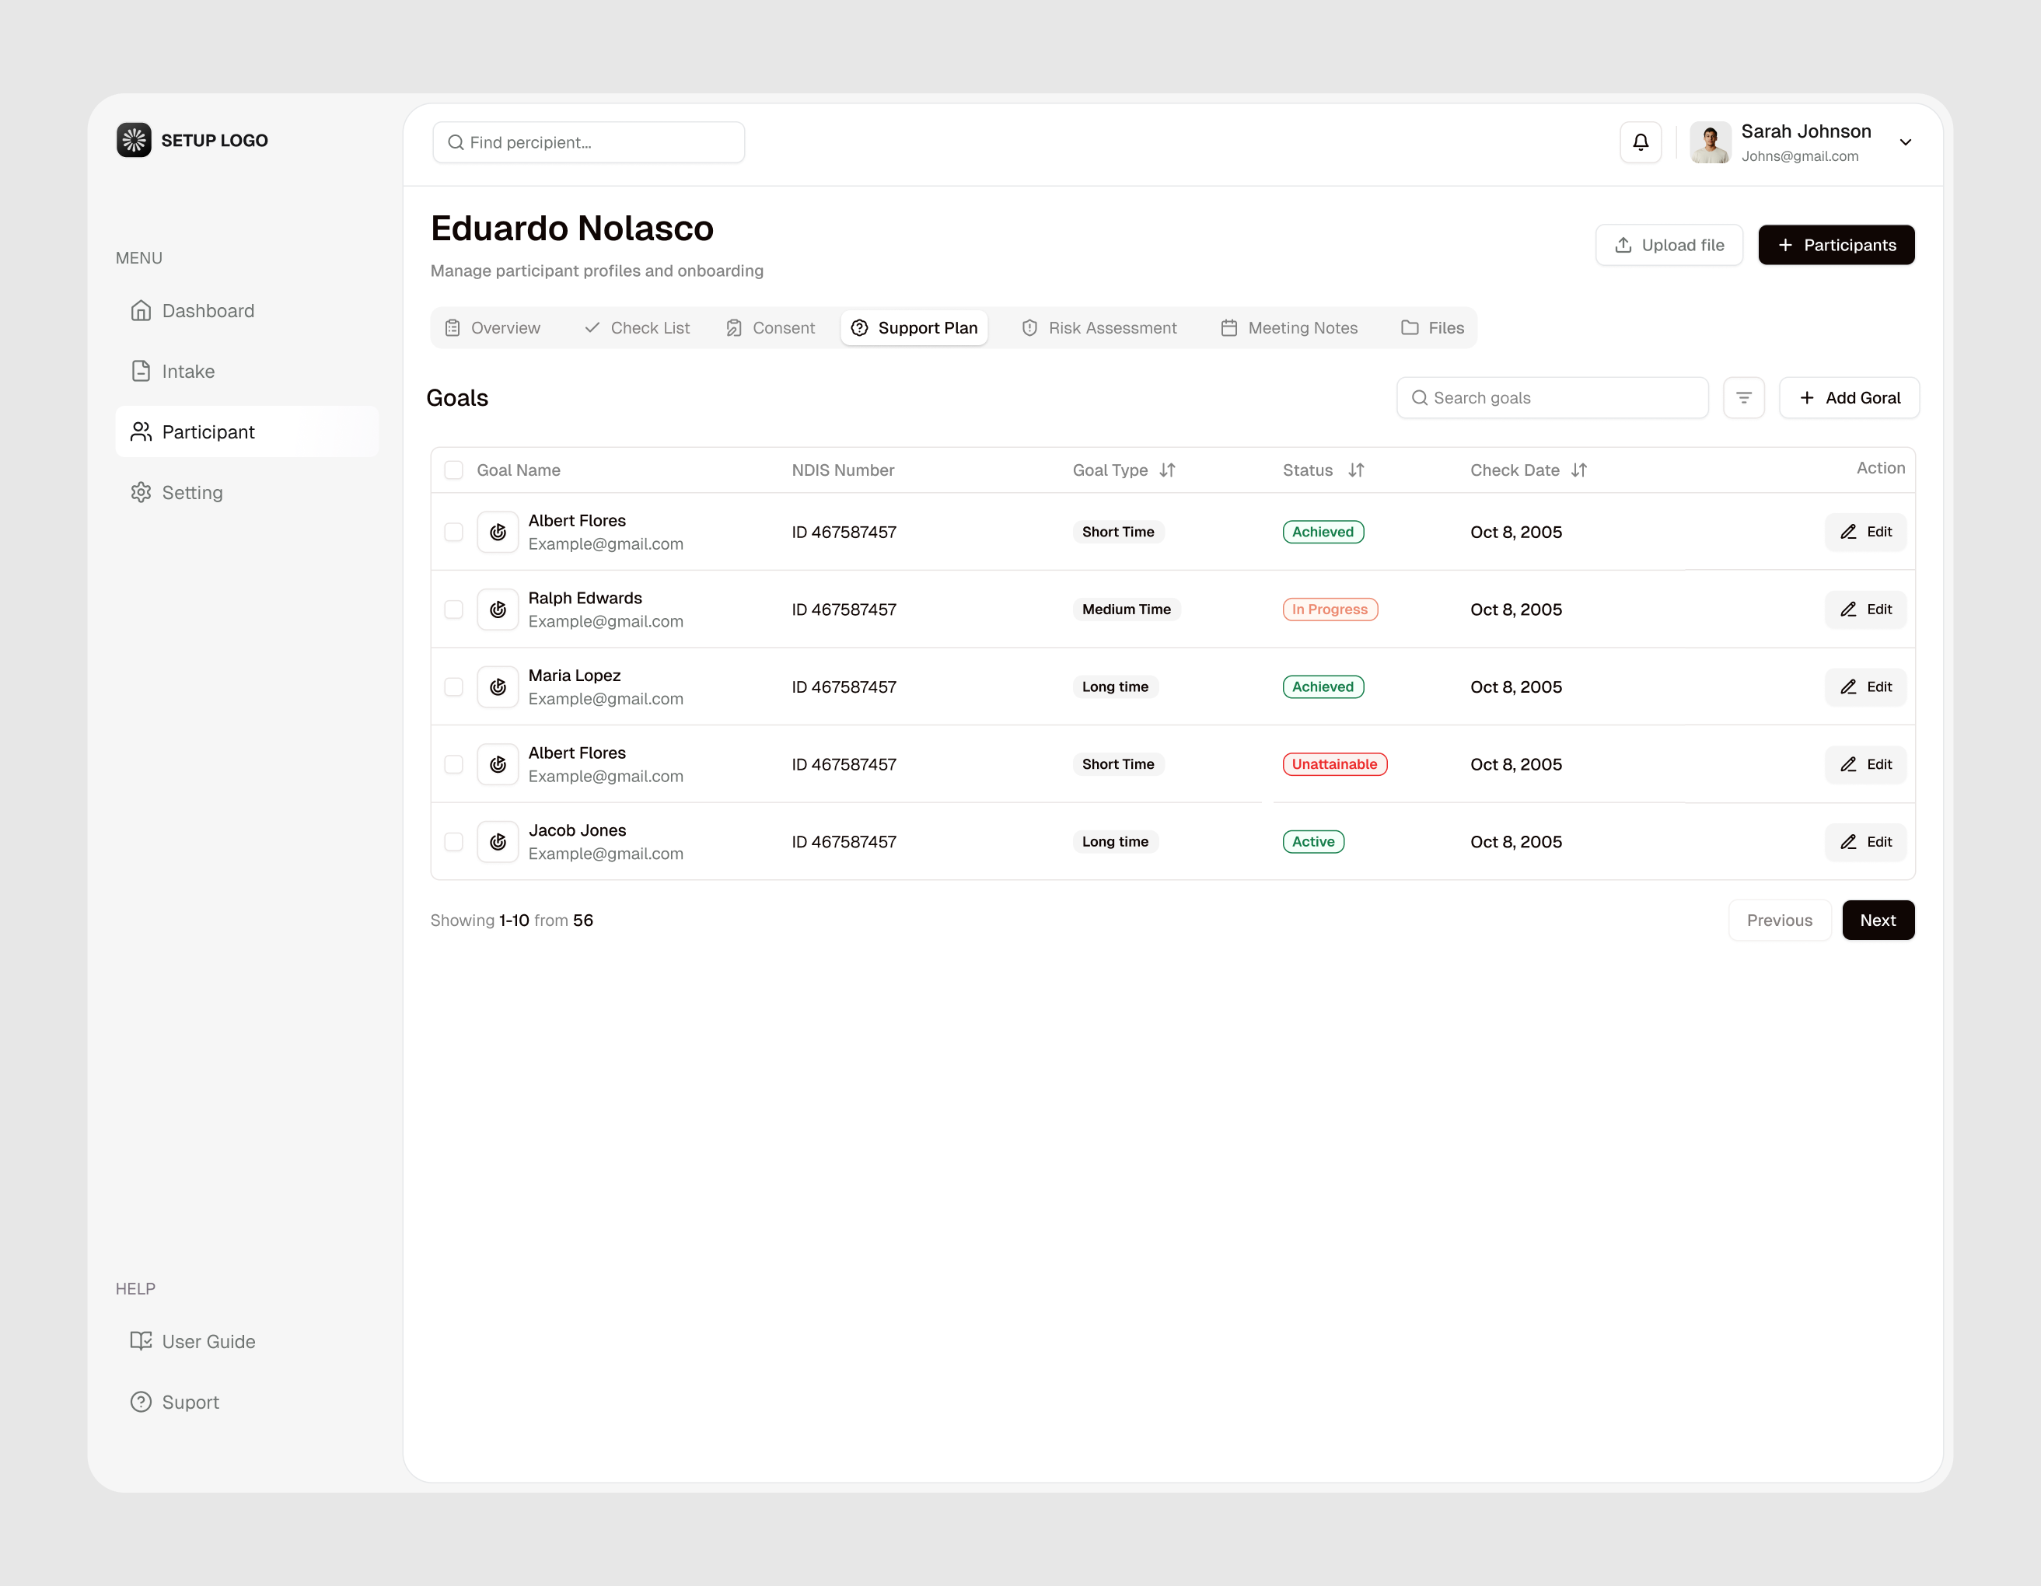Open the filter icon next to Add Goral
The width and height of the screenshot is (2041, 1586).
1744,397
